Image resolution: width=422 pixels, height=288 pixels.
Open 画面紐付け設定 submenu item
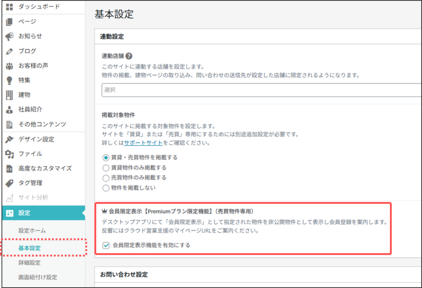pos(38,278)
